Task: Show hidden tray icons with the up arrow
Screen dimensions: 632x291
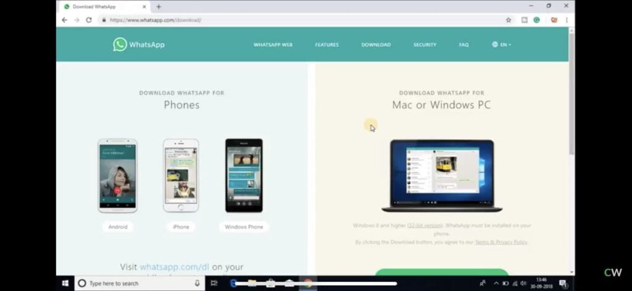Action: coord(496,284)
